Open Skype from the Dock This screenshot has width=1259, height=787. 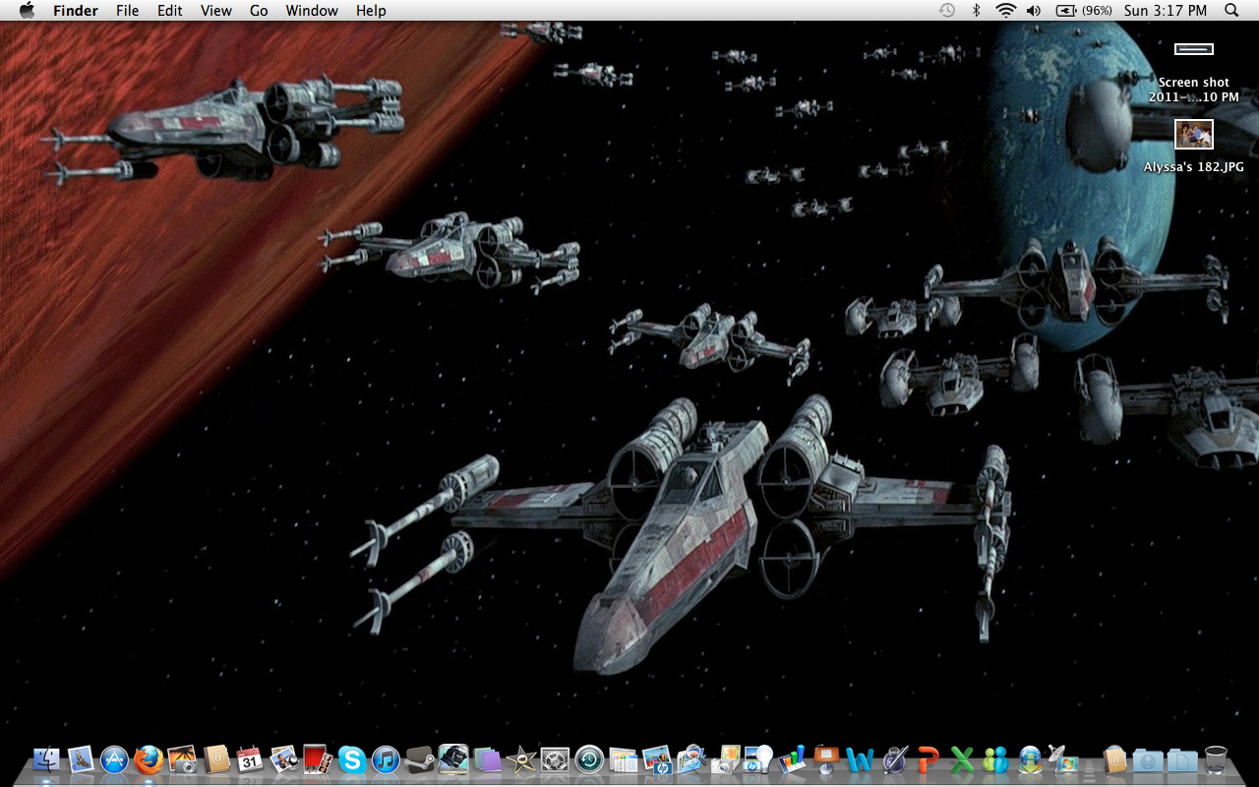(x=352, y=759)
